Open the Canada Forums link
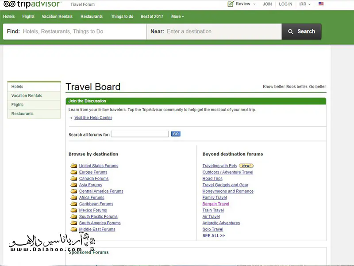Screen dimensions: 354x266 (94, 179)
